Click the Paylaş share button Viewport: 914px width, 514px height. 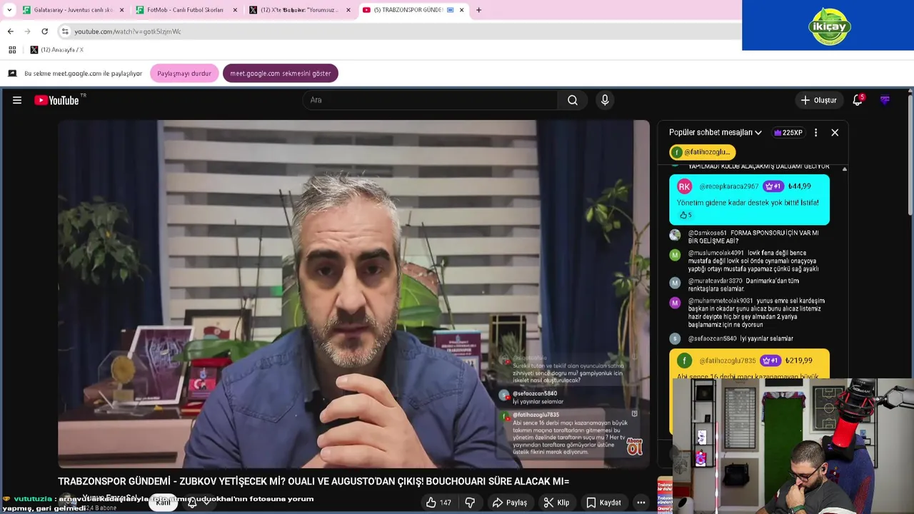pyautogui.click(x=510, y=503)
